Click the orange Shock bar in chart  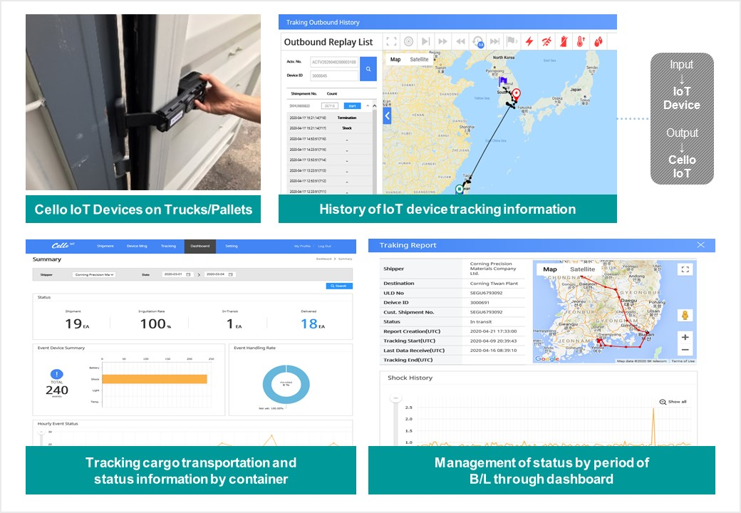[x=155, y=379]
